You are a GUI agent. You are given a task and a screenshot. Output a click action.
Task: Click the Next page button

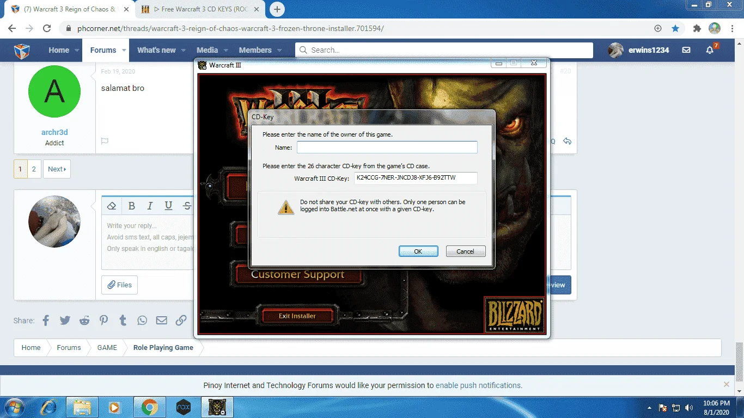click(57, 169)
